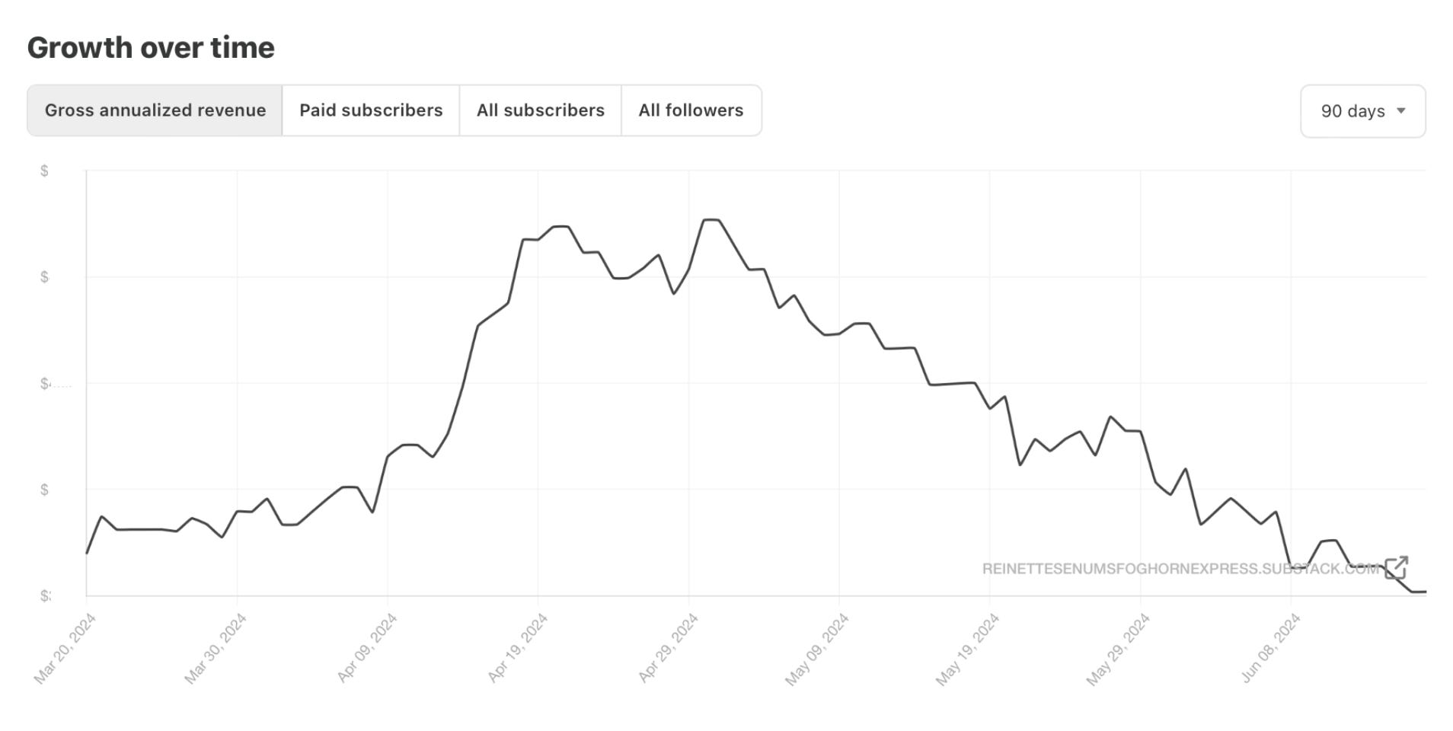Screen dimensions: 1453x731
Task: Switch to the Paid subscribers tab
Action: click(371, 110)
